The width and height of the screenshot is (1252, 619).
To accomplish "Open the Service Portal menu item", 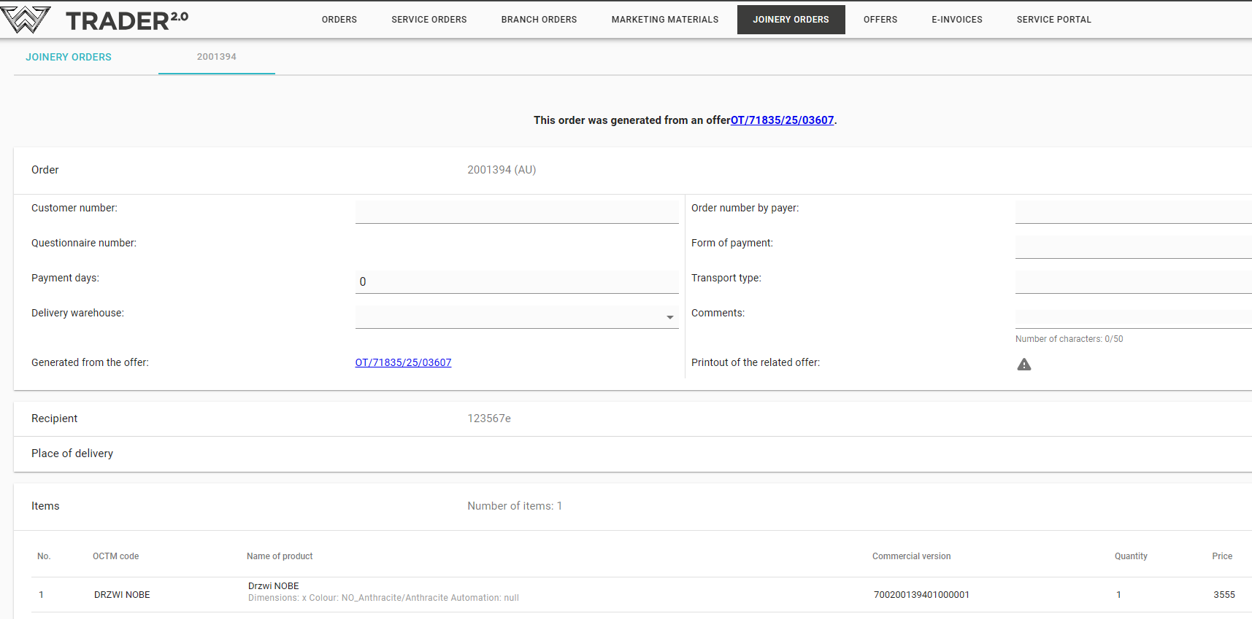I will coord(1053,20).
